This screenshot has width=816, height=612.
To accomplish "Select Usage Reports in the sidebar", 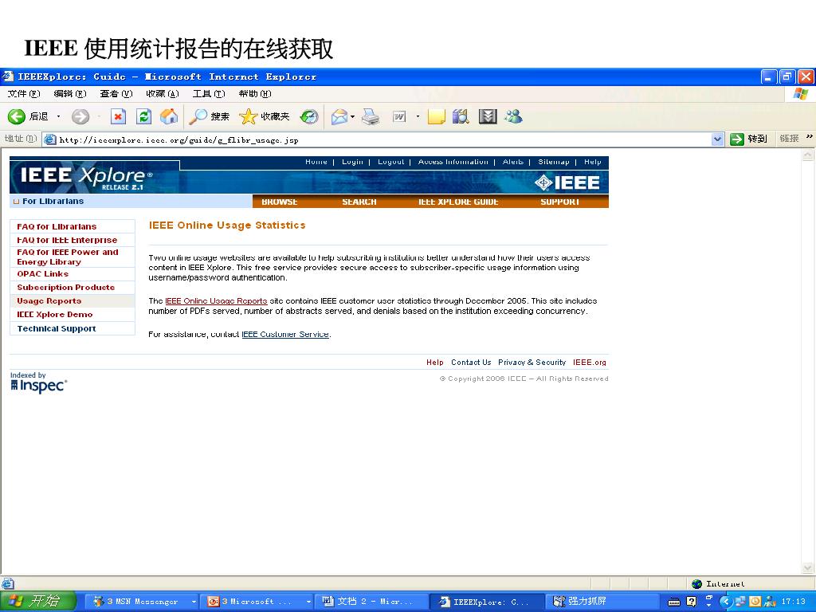I will coord(49,300).
